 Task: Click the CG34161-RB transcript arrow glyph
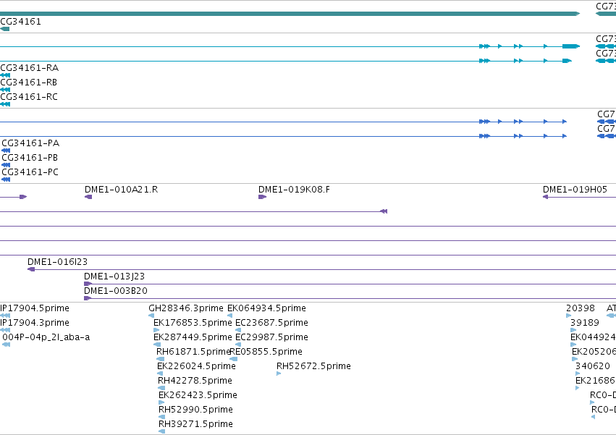pyautogui.click(x=5, y=90)
